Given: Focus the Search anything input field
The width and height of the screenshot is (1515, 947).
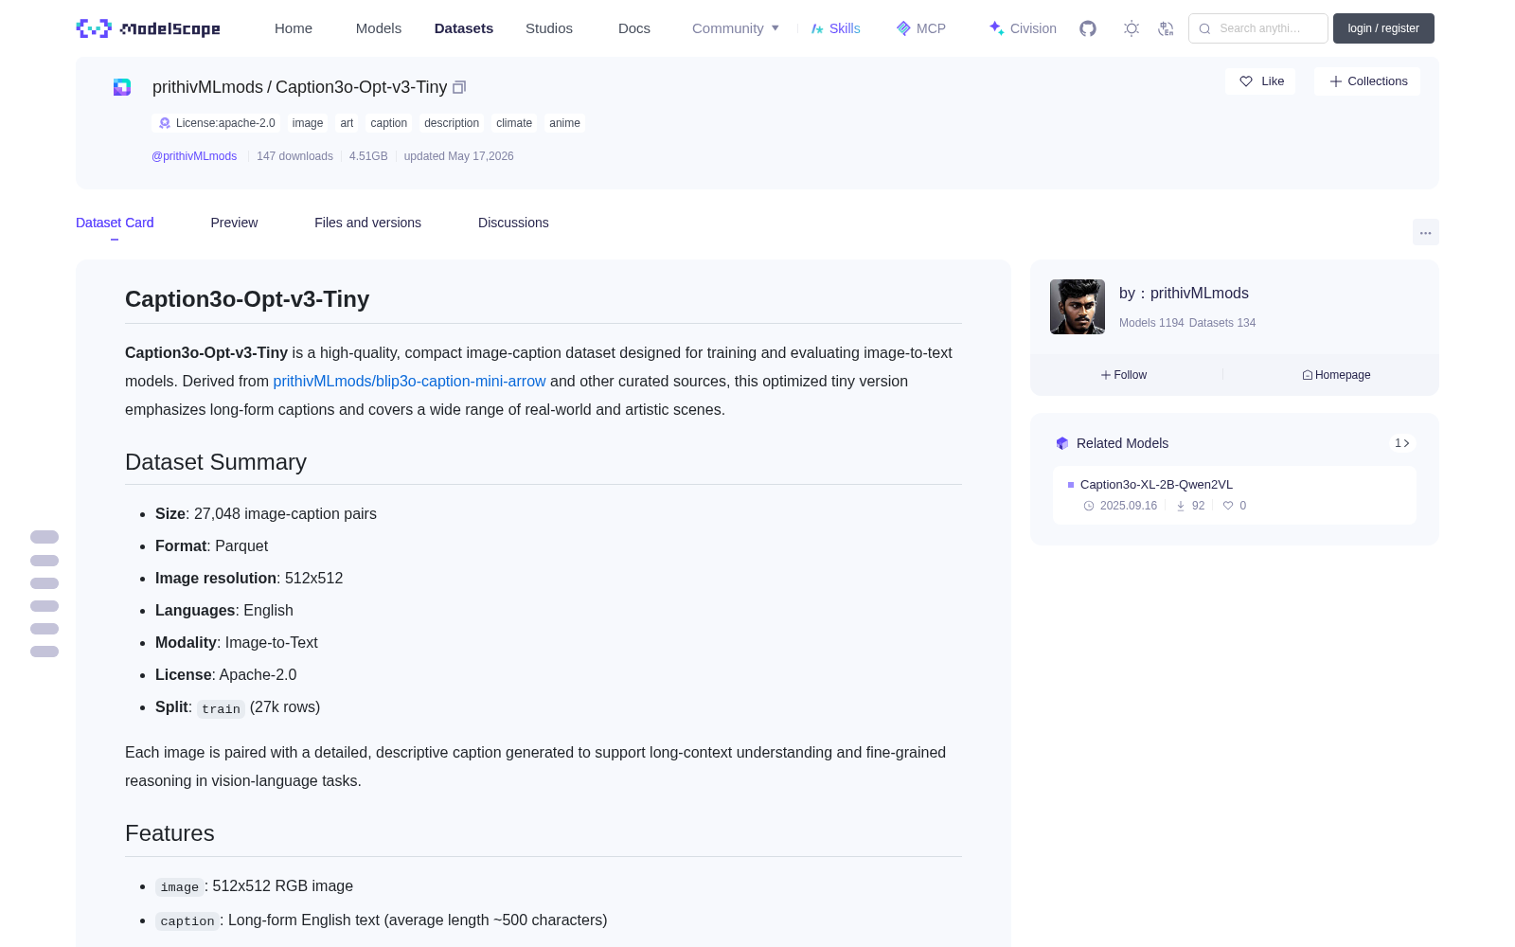Looking at the screenshot, I should pos(1258,28).
